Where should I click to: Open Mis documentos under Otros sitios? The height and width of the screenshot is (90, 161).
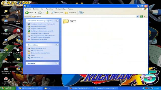point(37,50)
